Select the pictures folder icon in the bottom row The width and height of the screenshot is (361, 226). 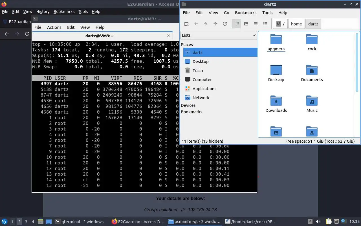[276, 132]
